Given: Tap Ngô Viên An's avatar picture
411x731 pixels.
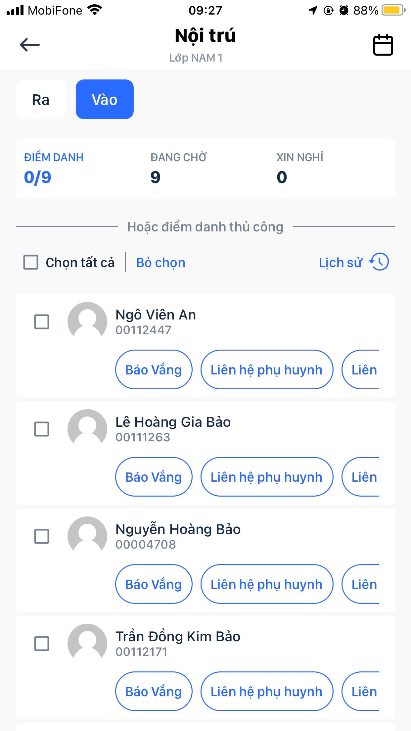Looking at the screenshot, I should tap(87, 321).
